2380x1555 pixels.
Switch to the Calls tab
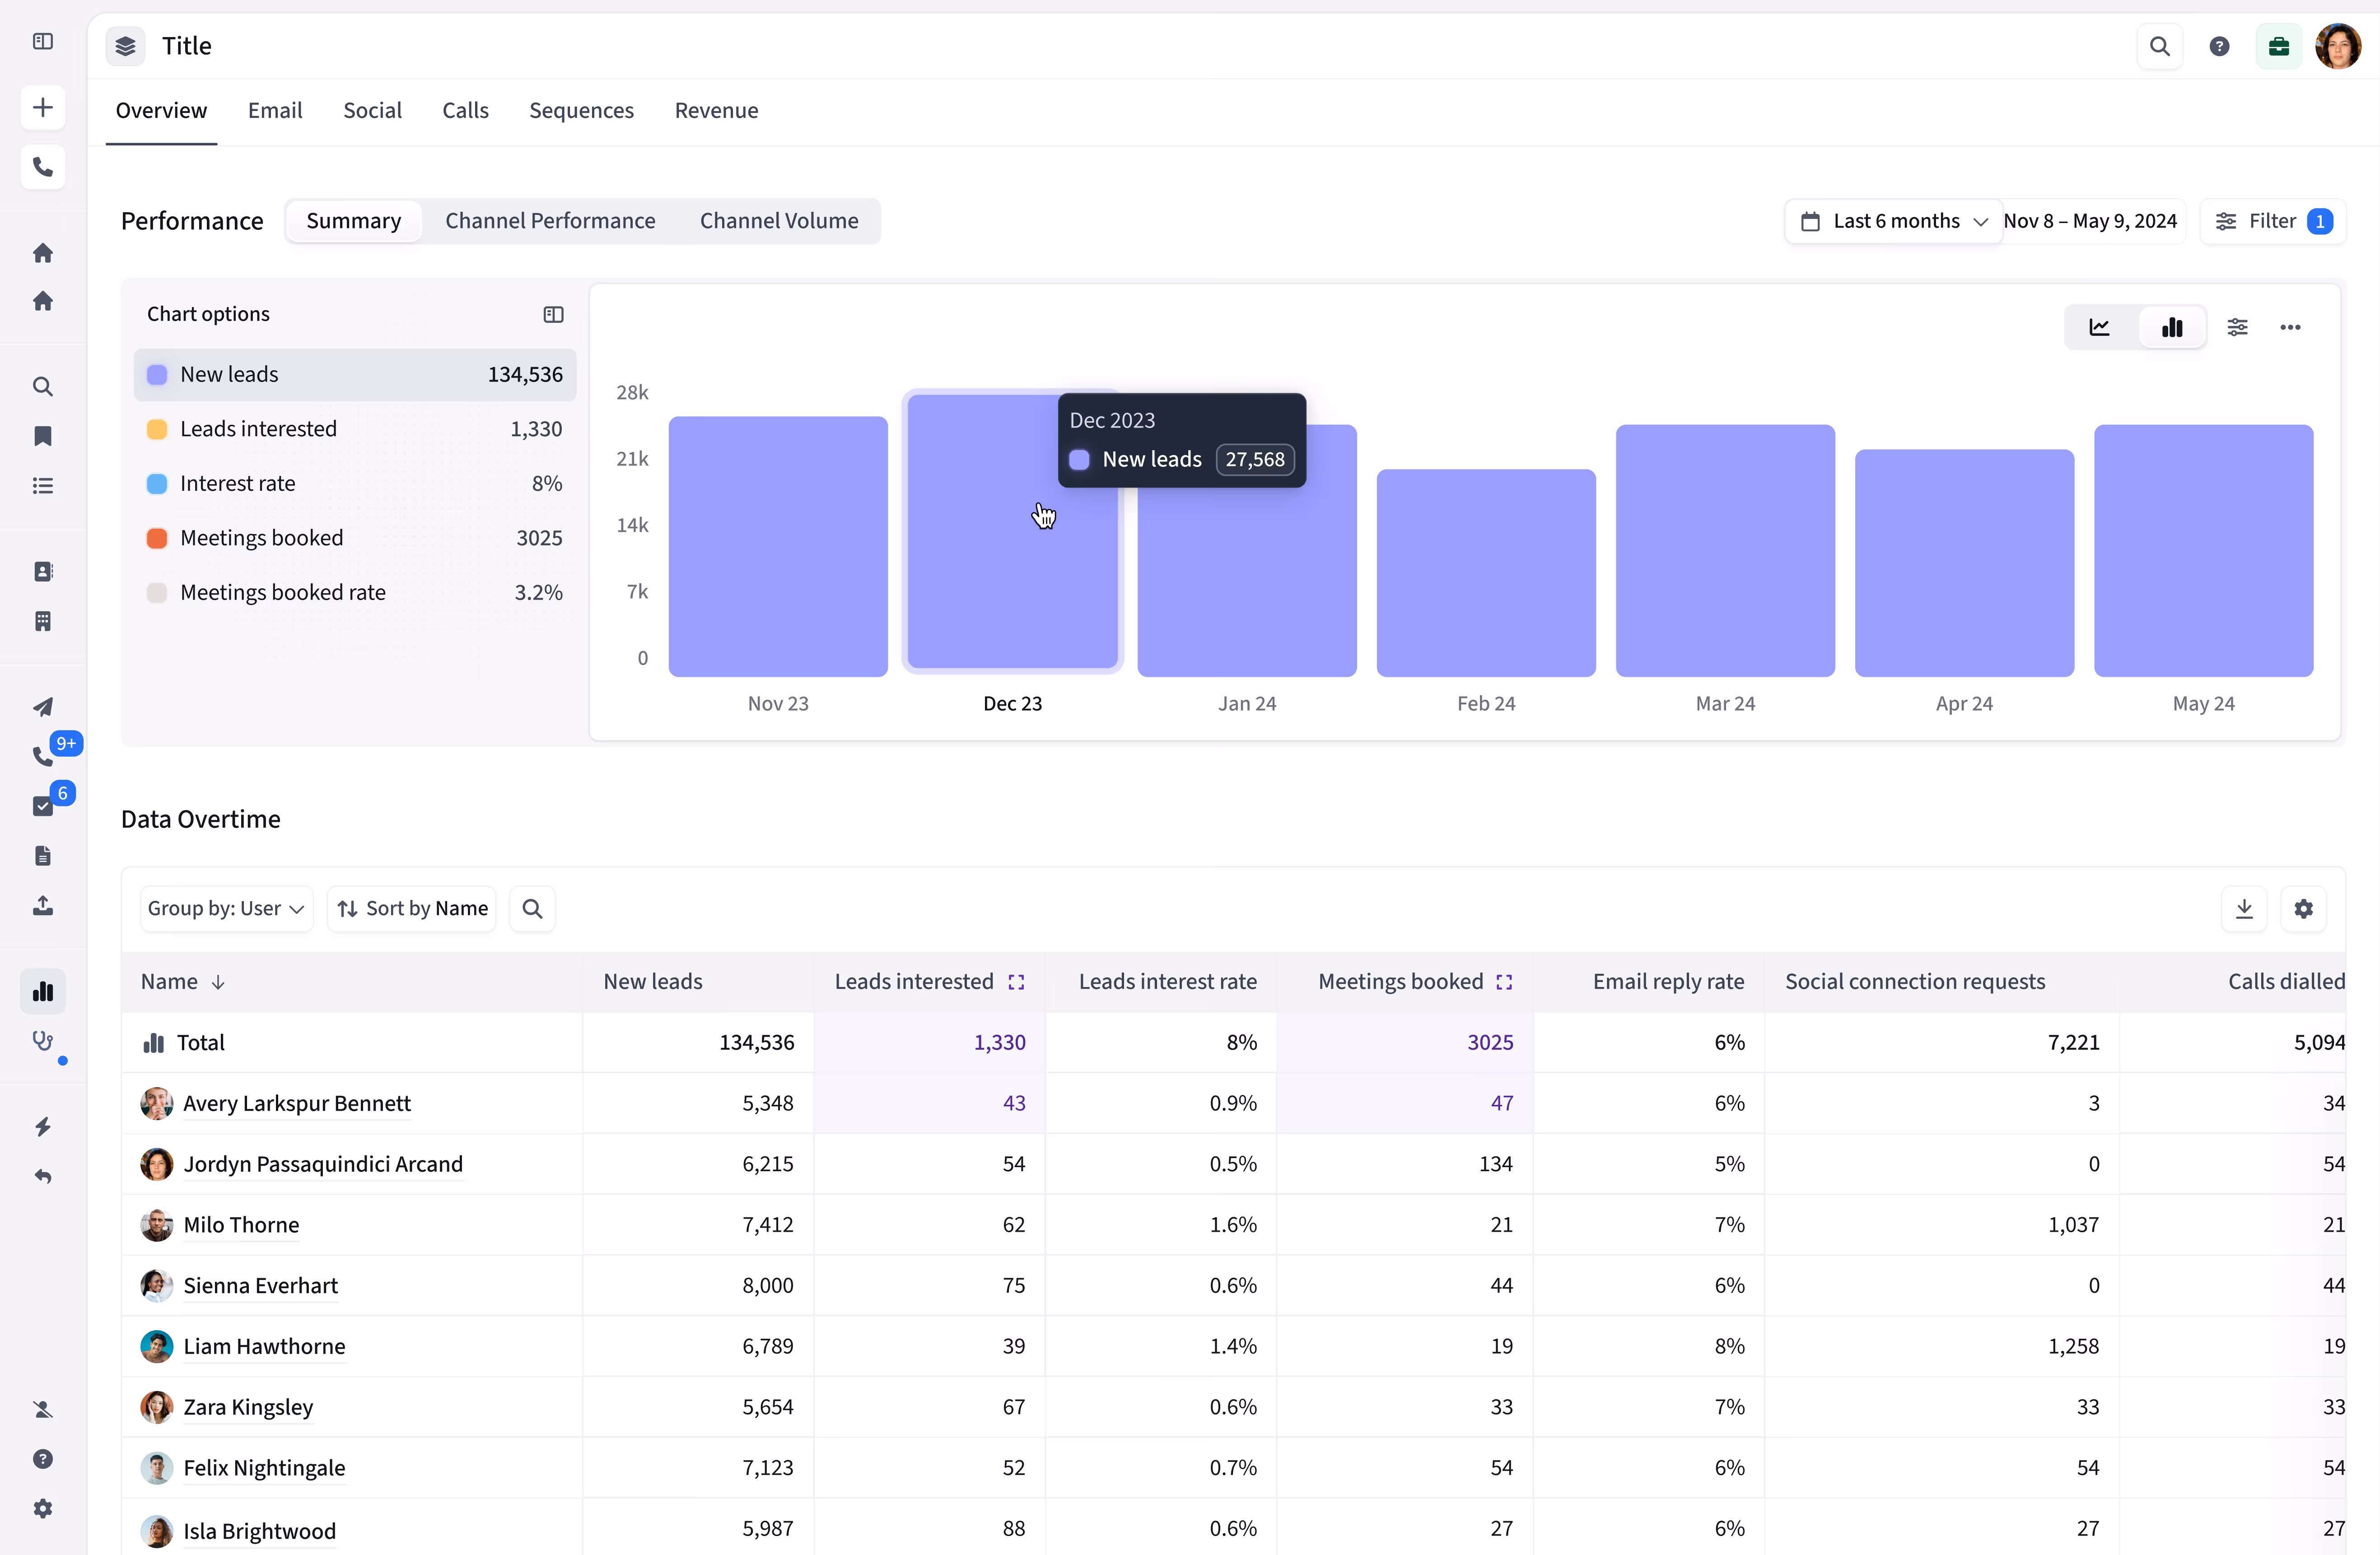(x=466, y=111)
